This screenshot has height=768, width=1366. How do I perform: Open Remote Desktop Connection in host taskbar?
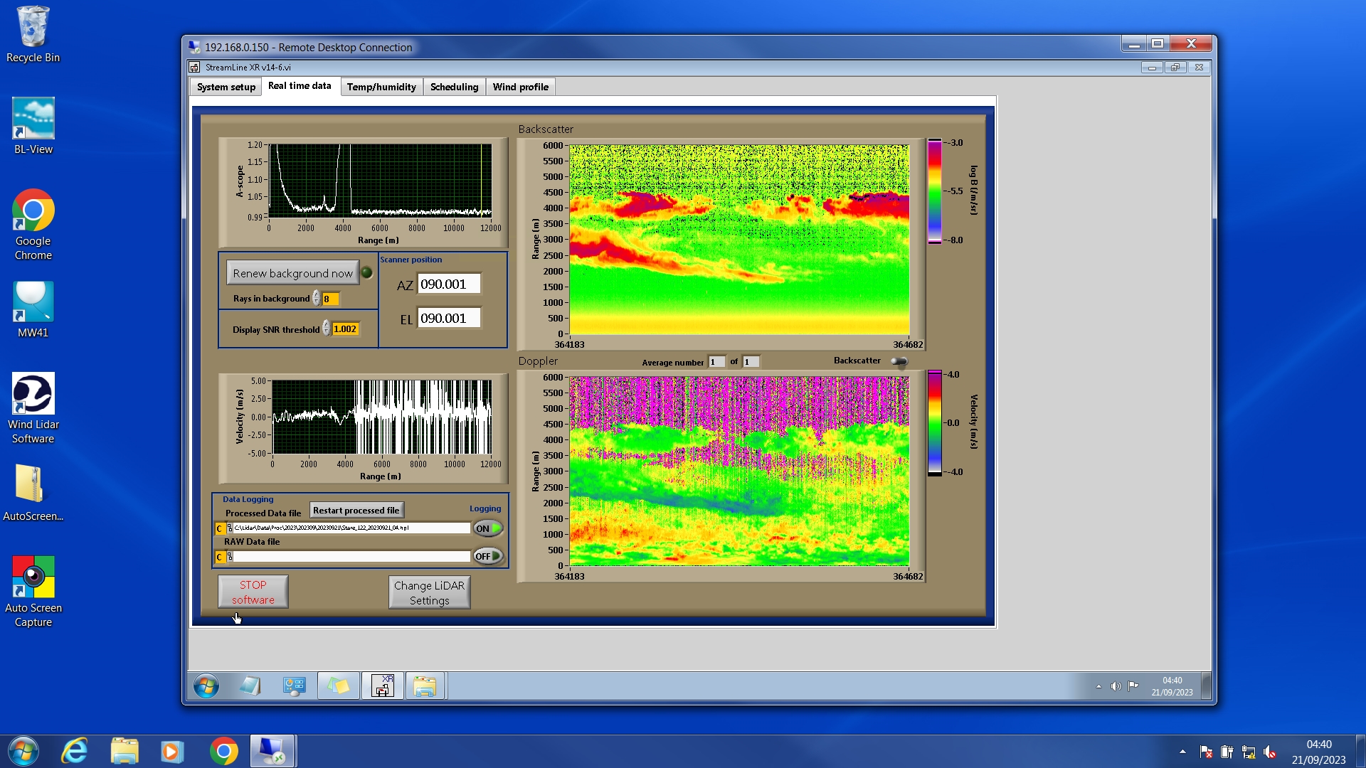pyautogui.click(x=272, y=751)
